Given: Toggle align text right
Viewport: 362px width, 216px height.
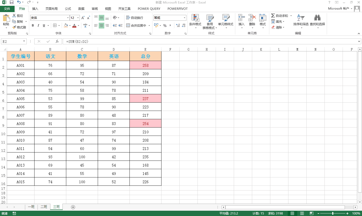Looking at the screenshot, I should point(107,25).
